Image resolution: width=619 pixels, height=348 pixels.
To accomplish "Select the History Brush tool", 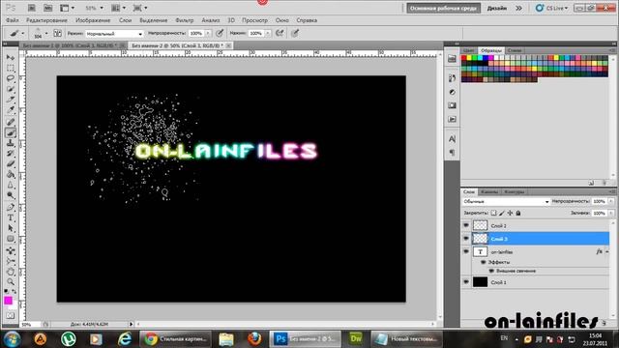I will (x=11, y=154).
